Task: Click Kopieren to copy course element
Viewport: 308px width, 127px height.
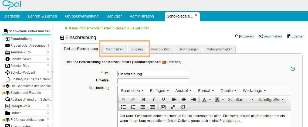Action: point(245,36)
